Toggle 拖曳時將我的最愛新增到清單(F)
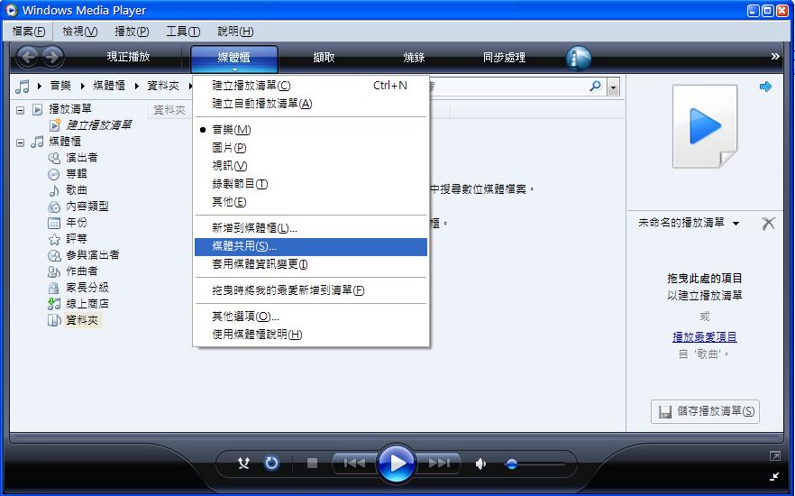This screenshot has width=795, height=496. (311, 290)
